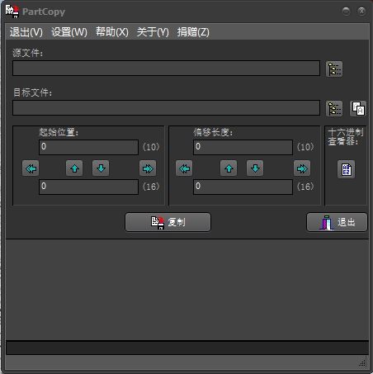Open the 设置(W) menu

click(69, 32)
